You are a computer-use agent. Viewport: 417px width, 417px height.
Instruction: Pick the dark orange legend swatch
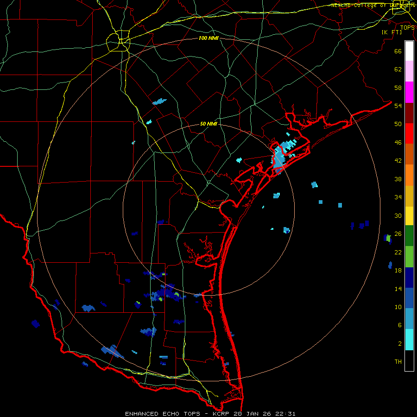pyautogui.click(x=409, y=154)
